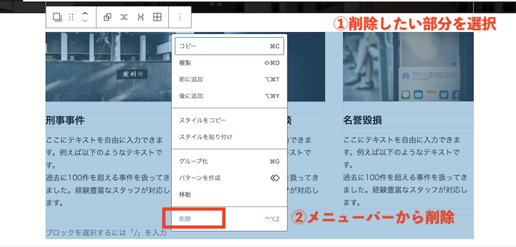
Task: Click the stack layout toolbar icon
Action: [x=141, y=17]
